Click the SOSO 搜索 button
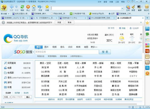Viewport: 150px width, 109px height. (105, 52)
